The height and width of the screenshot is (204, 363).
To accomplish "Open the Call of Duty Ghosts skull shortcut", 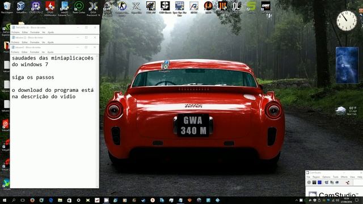I will point(165,7).
